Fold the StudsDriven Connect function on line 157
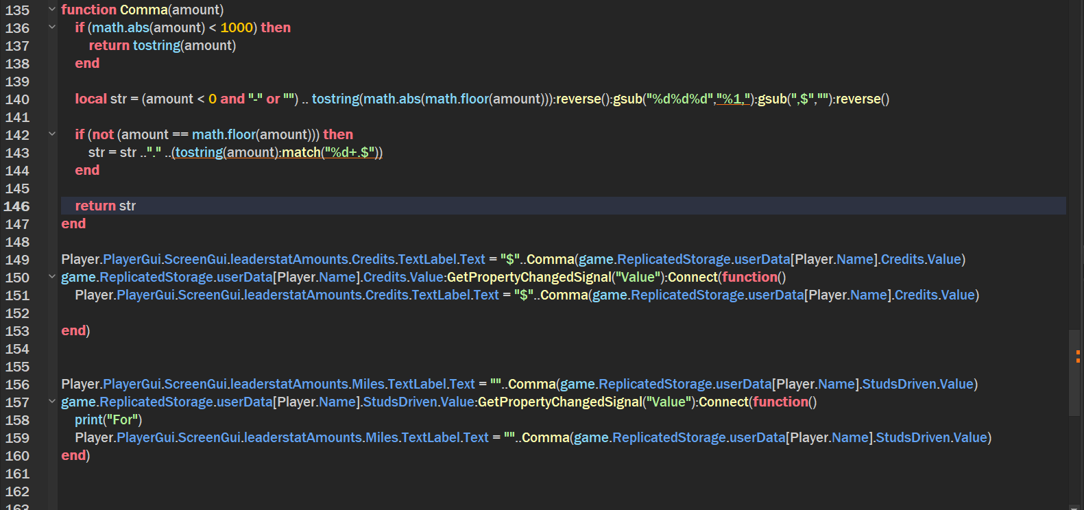Screen dimensions: 1084x510 52,402
